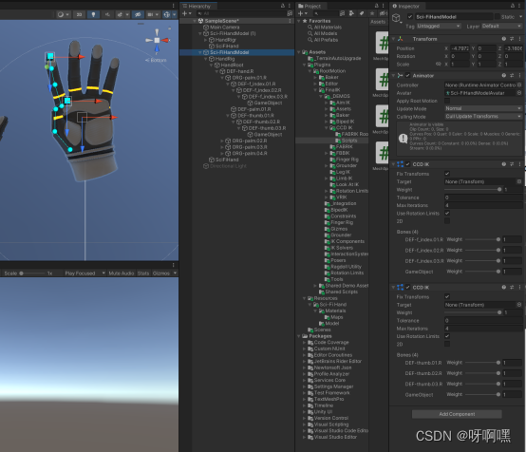The height and width of the screenshot is (452, 526).
Task: Switch to the Inspector tab
Action: pyautogui.click(x=406, y=6)
